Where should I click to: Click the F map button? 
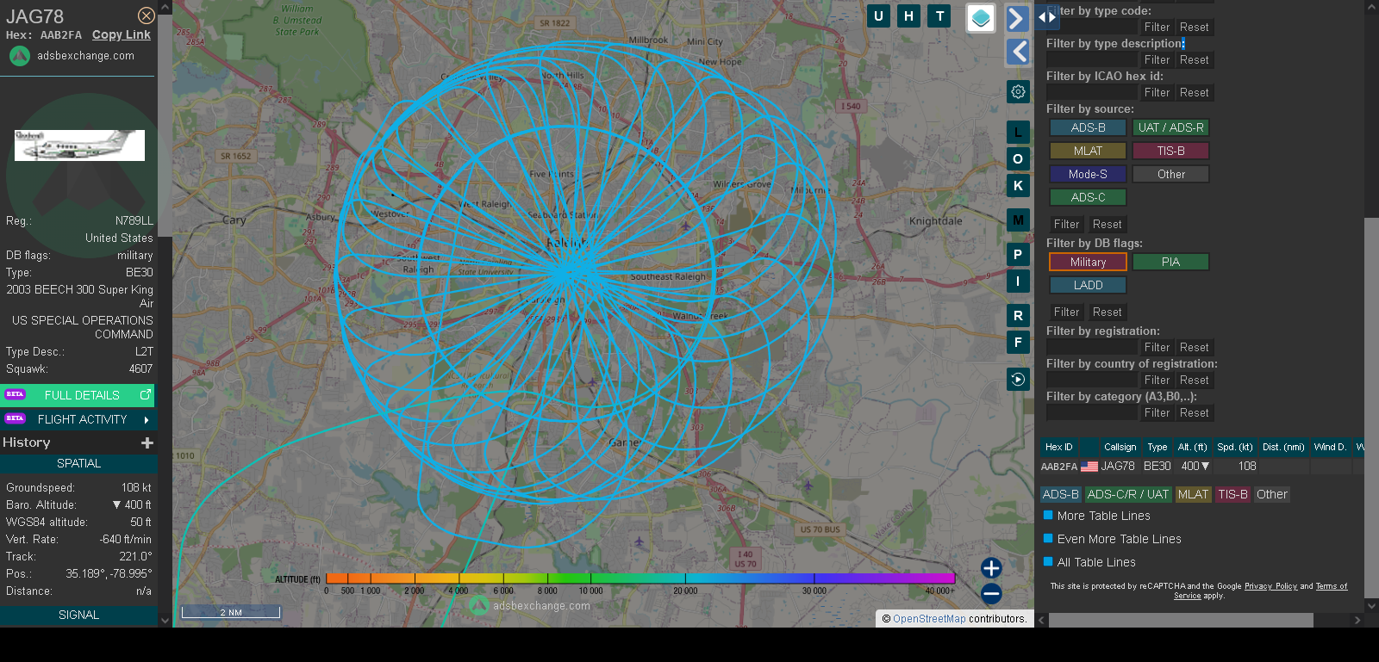(1019, 342)
